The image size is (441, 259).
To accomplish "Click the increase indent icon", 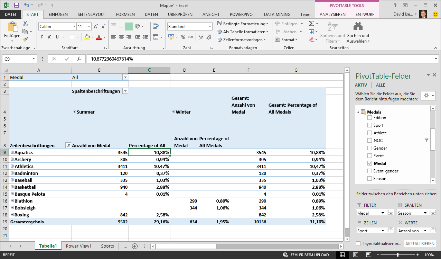I will click(145, 37).
